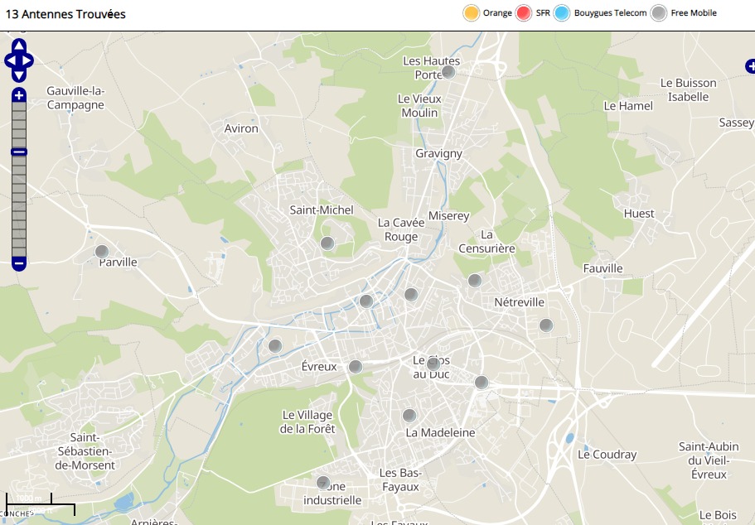Pan the map up with the arrow
The image size is (755, 525).
pyautogui.click(x=19, y=46)
